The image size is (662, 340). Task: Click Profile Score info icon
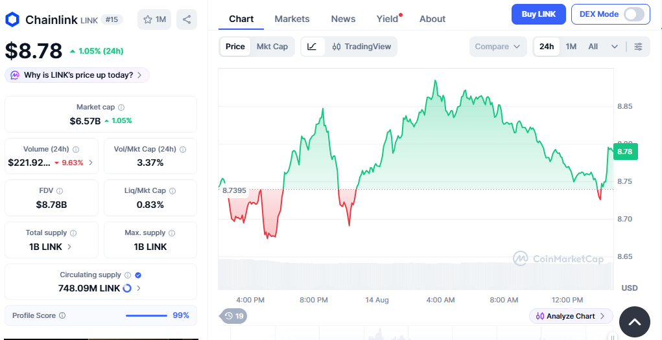coord(62,315)
